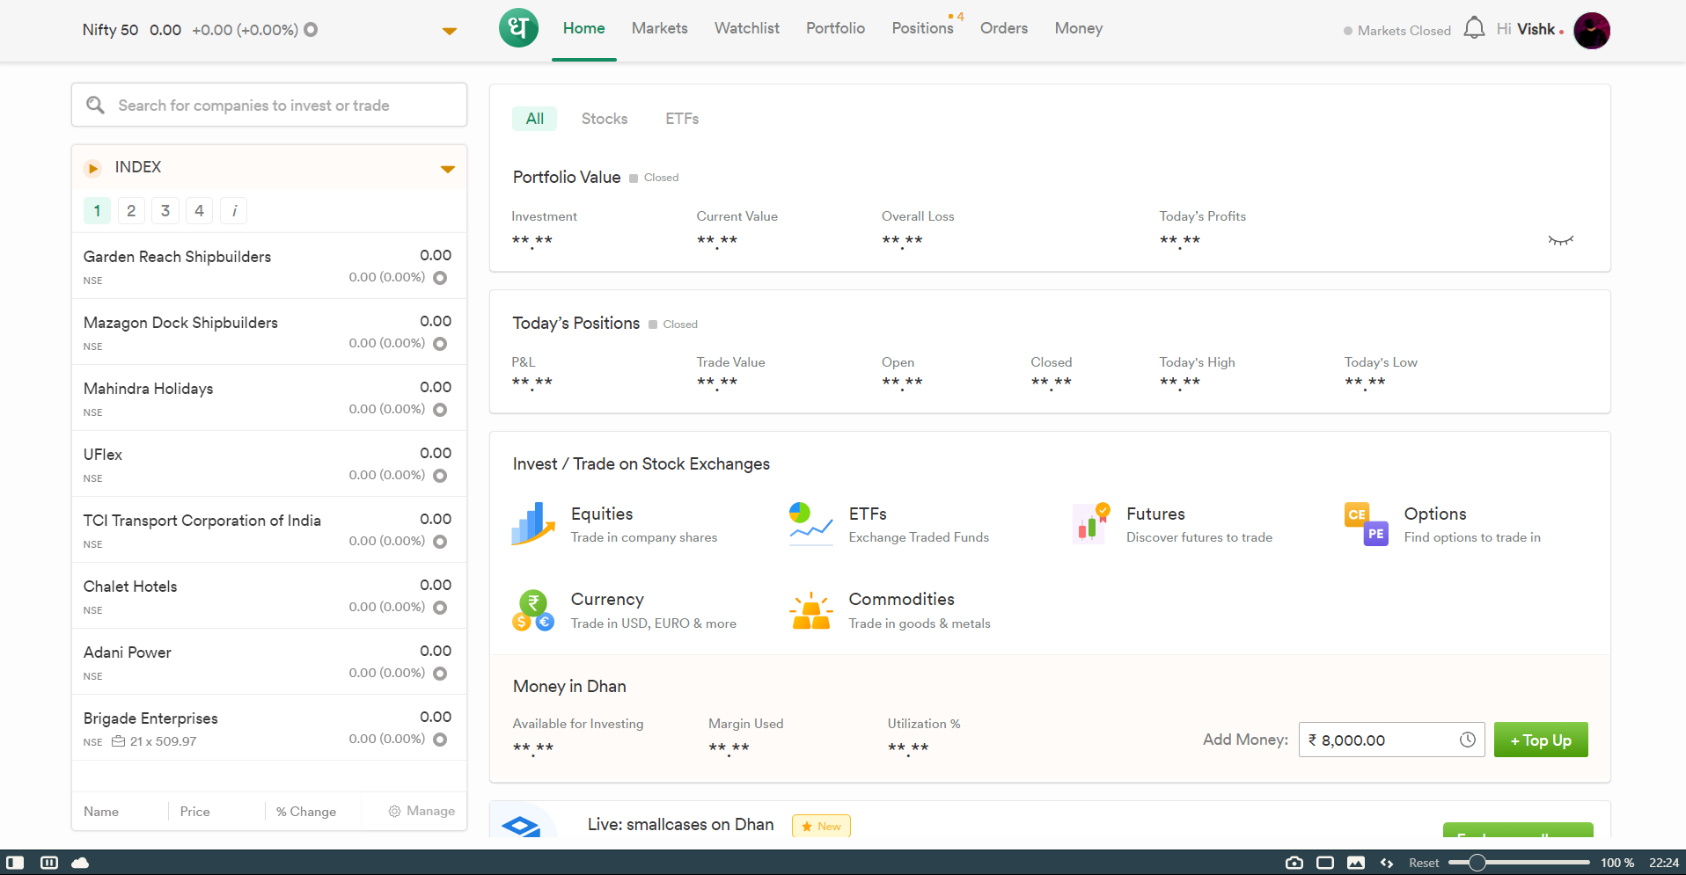Select the Home navigation tab
This screenshot has height=875, width=1686.
pyautogui.click(x=584, y=28)
